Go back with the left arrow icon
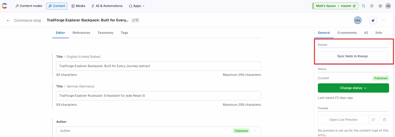Image resolution: width=395 pixels, height=137 pixels. (x=8, y=20)
